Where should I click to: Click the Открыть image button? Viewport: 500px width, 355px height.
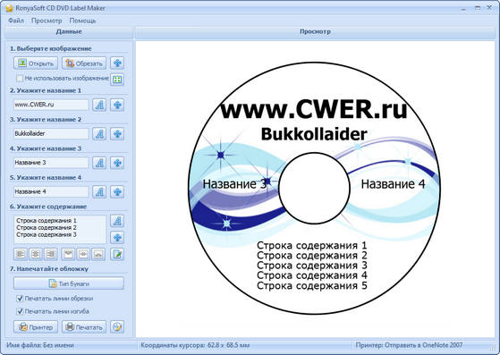click(36, 63)
